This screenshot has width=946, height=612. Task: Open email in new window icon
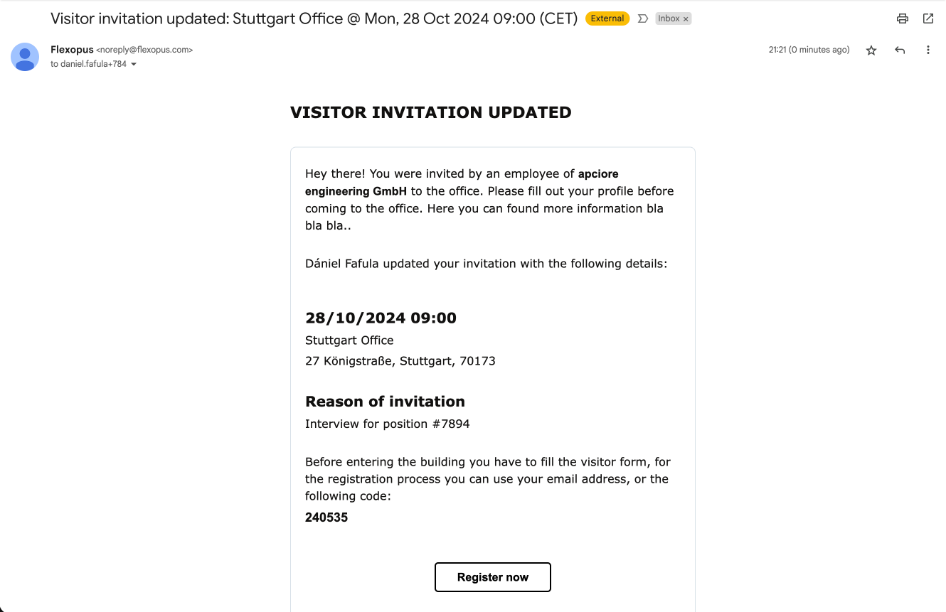point(928,18)
